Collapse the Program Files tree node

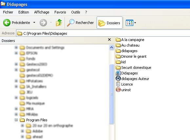16,120
